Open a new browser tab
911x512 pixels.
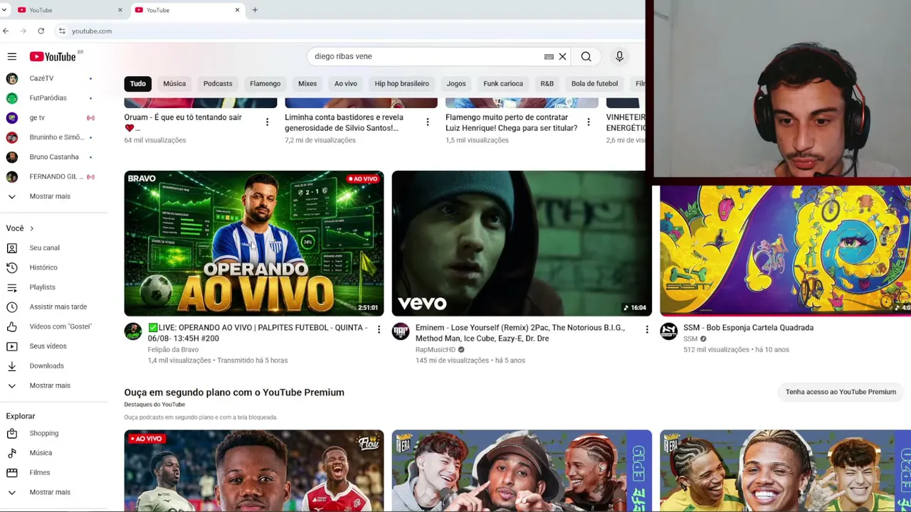[x=255, y=10]
